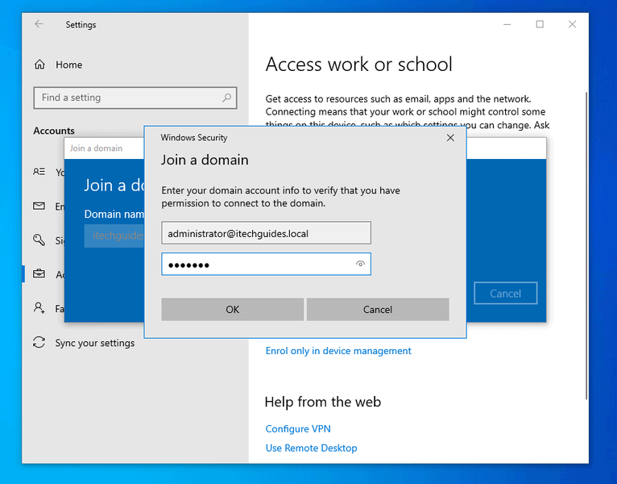
Task: Click Cancel in the Windows Security dialog
Action: pos(378,310)
